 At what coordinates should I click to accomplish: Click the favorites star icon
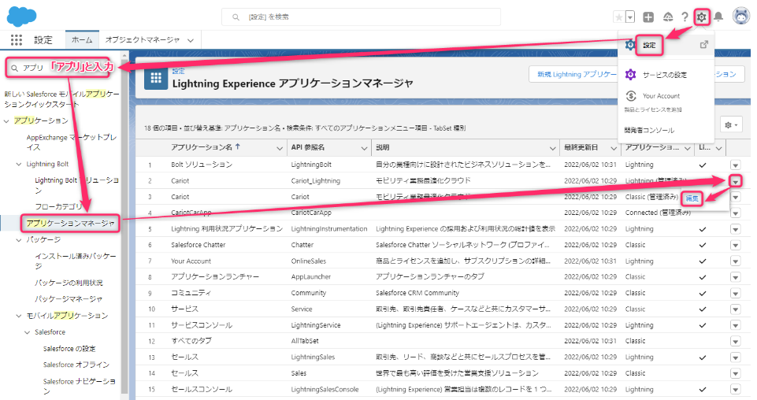click(x=618, y=17)
